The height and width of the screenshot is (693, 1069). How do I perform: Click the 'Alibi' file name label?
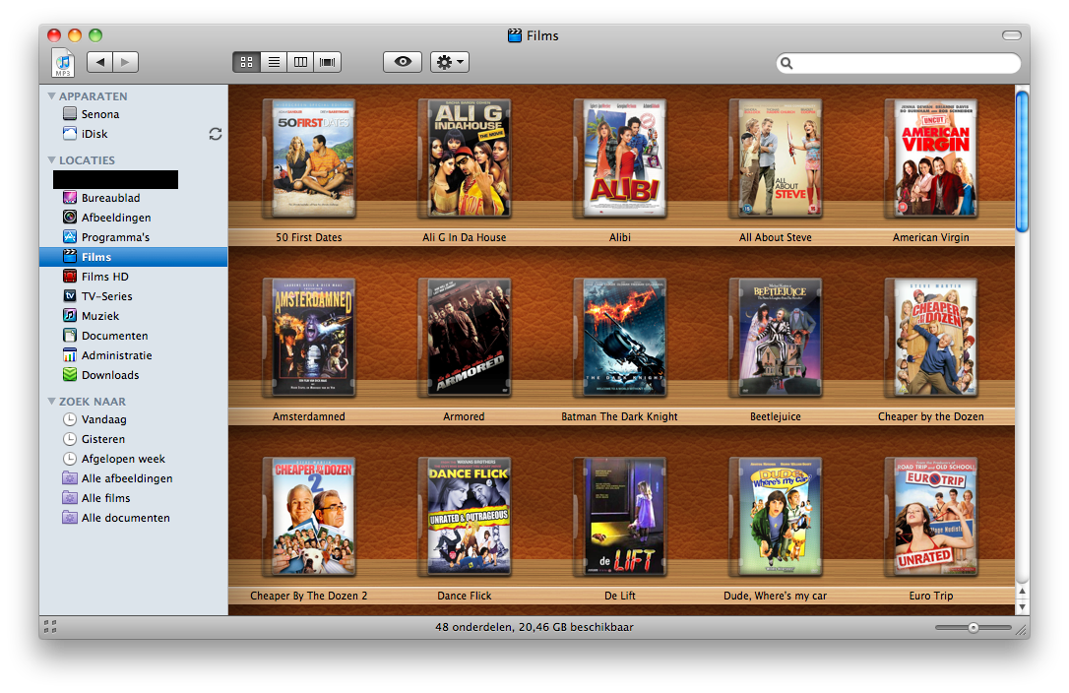tap(620, 237)
